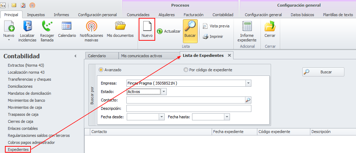The height and width of the screenshot is (153, 356).
Task: Open Enlaces contables
Action: pos(23,128)
